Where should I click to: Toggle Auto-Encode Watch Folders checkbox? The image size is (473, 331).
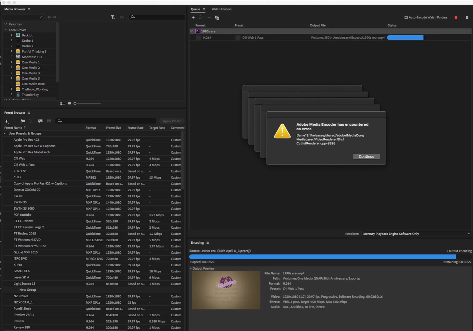(x=406, y=17)
